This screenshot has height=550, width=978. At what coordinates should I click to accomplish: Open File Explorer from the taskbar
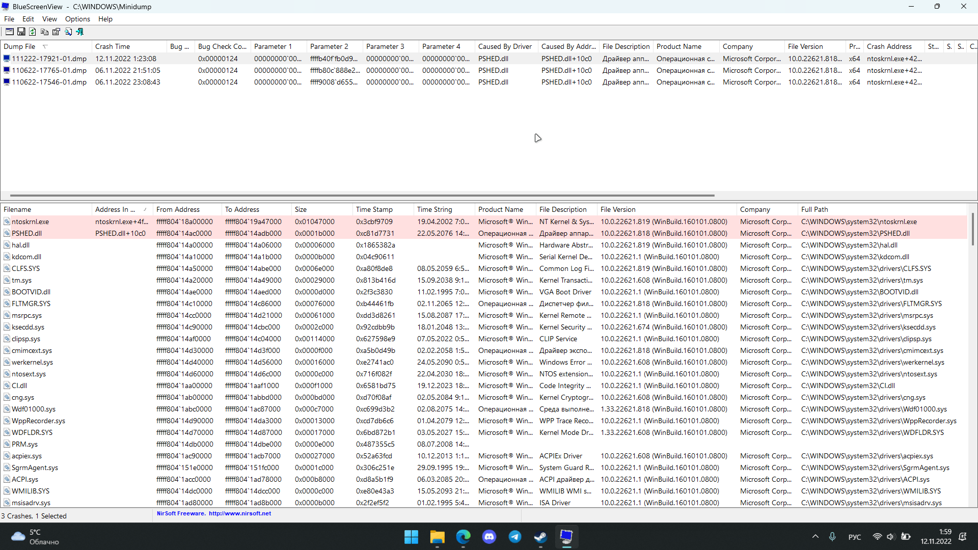pyautogui.click(x=437, y=537)
